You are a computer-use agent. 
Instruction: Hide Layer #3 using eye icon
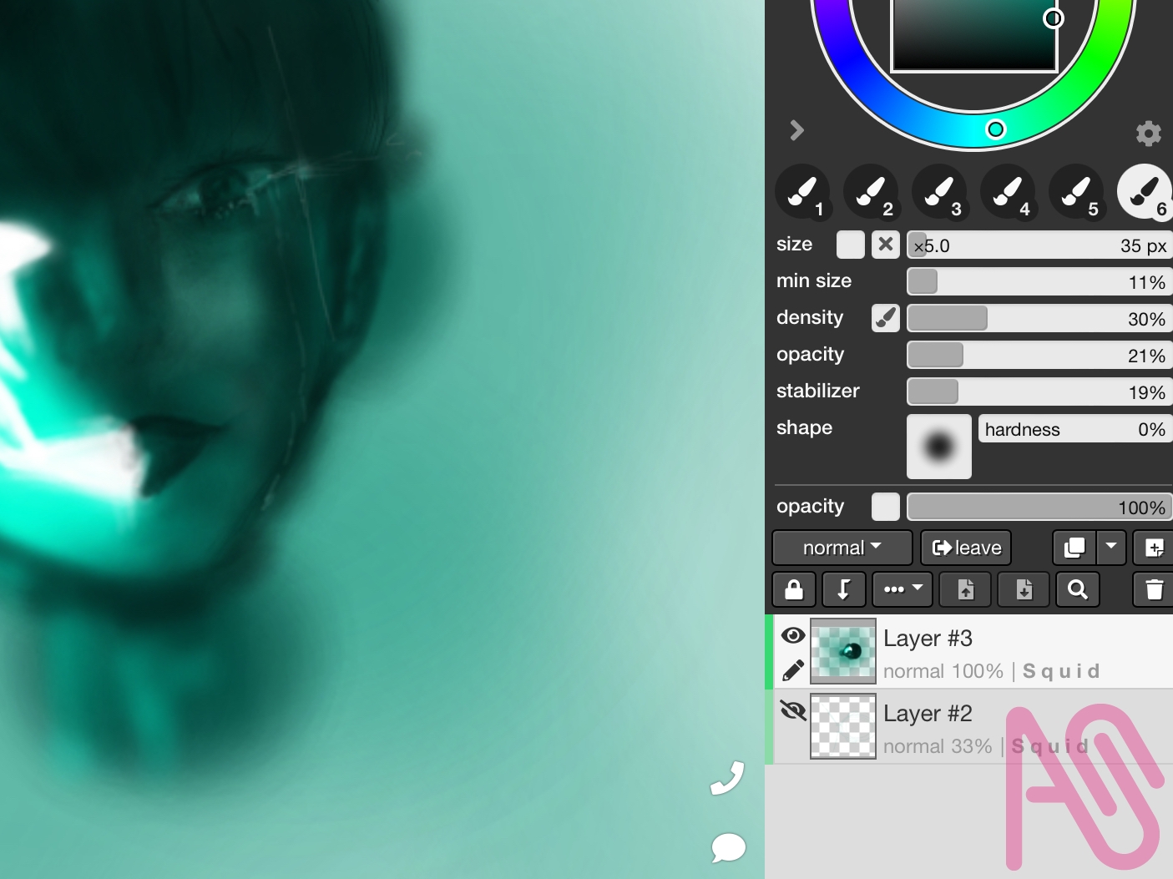pyautogui.click(x=793, y=636)
